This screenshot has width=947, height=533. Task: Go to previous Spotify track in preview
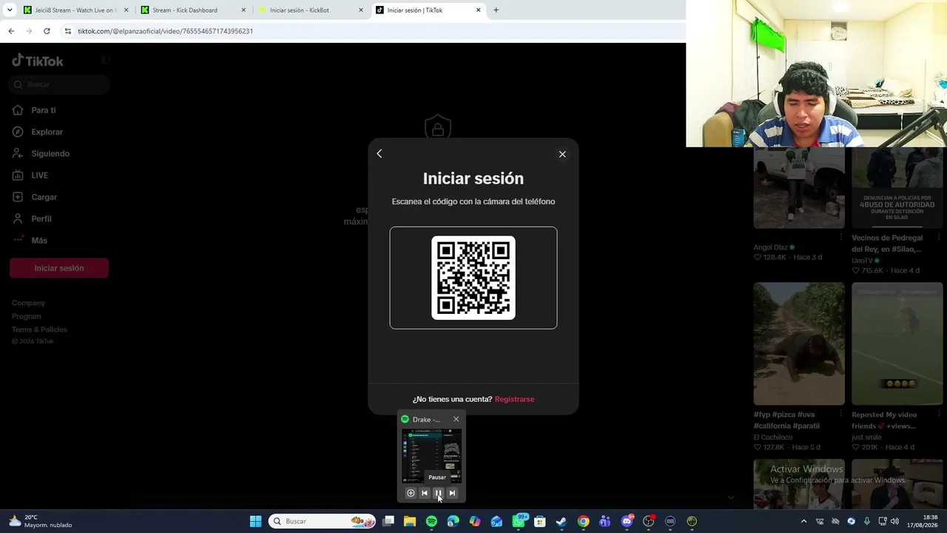pyautogui.click(x=424, y=493)
